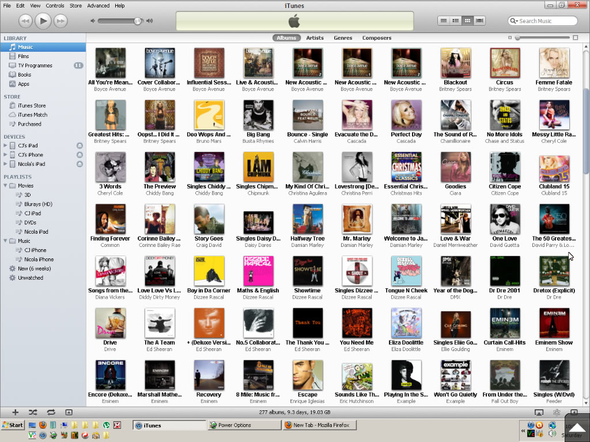The width and height of the screenshot is (590, 442).
Task: Collapse the Movies playlist folder
Action: (5, 186)
